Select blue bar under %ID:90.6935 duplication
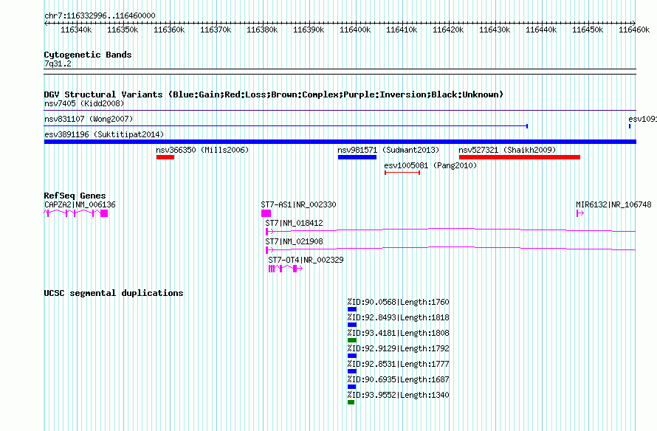This screenshot has height=431, width=657. (x=351, y=387)
